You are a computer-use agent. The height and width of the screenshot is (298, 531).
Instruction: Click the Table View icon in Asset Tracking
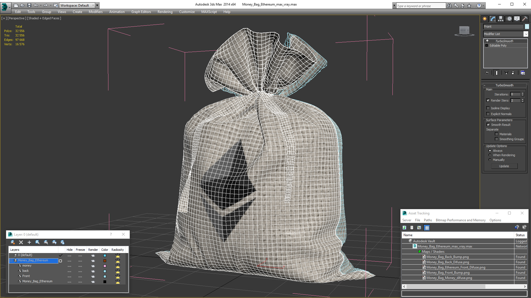click(x=427, y=228)
